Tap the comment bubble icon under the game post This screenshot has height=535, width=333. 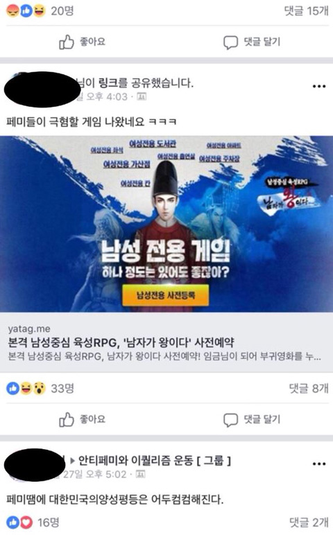click(x=230, y=420)
